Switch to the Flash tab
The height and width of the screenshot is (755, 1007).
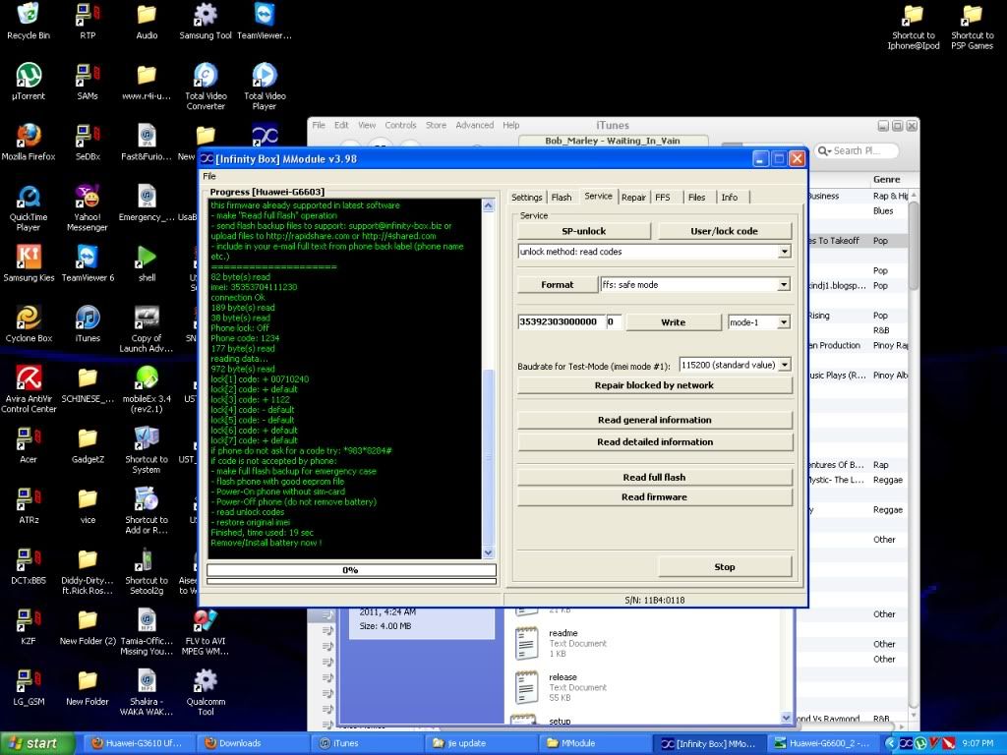[x=562, y=198]
